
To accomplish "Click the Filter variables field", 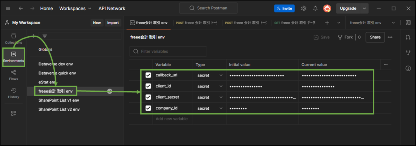I will coord(168,52).
